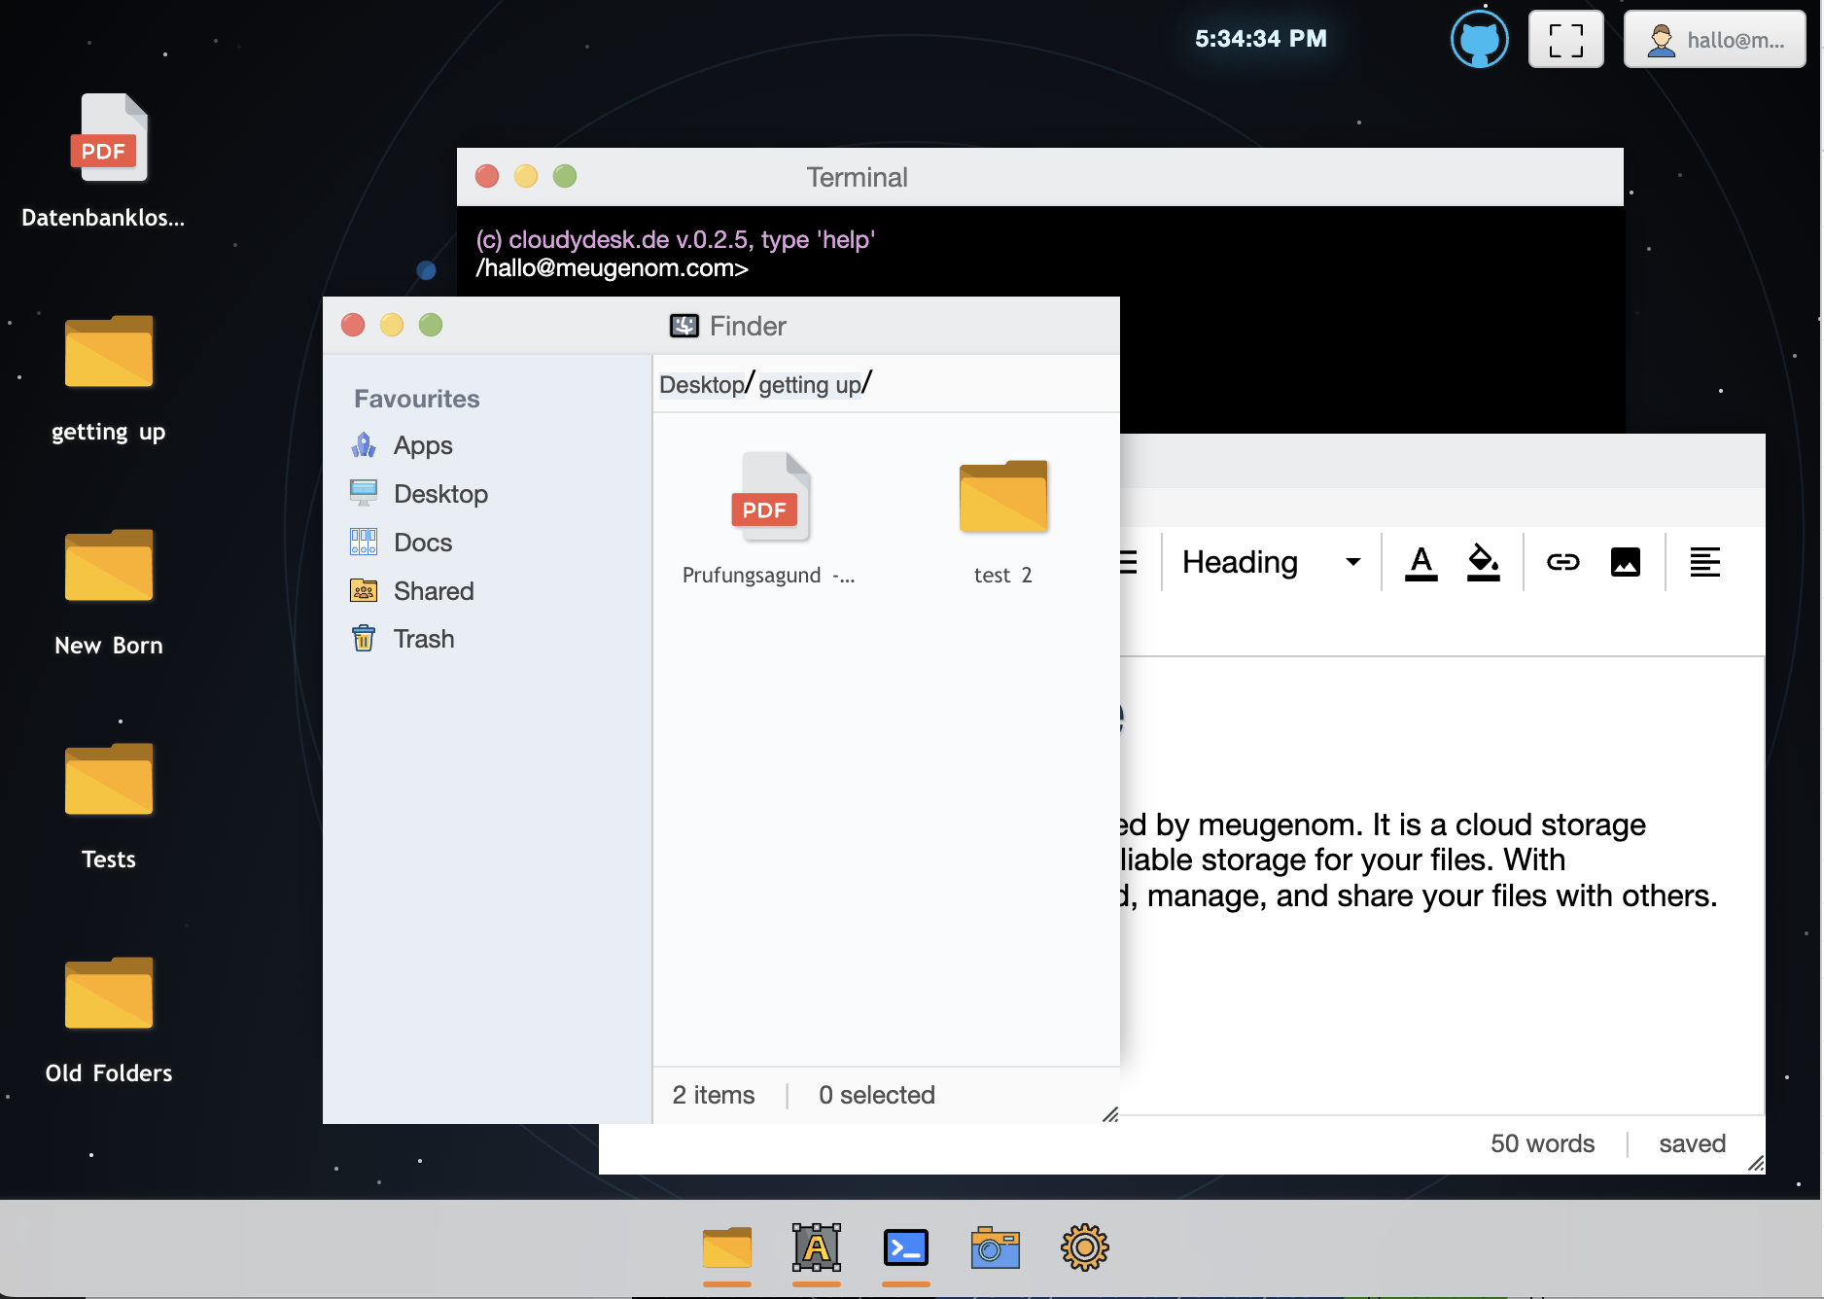This screenshot has height=1299, width=1824.
Task: Click the 'Favourites' heading in Finder
Action: tap(417, 399)
